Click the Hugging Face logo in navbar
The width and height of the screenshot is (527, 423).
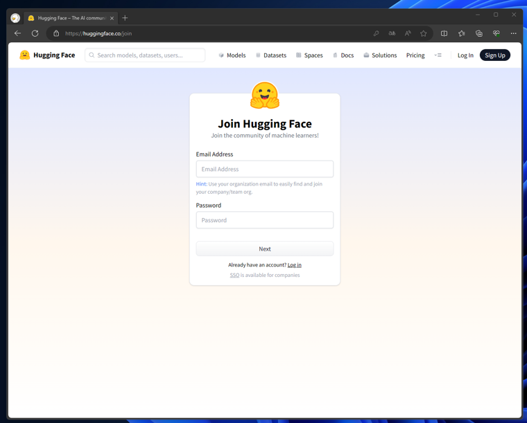(x=47, y=55)
